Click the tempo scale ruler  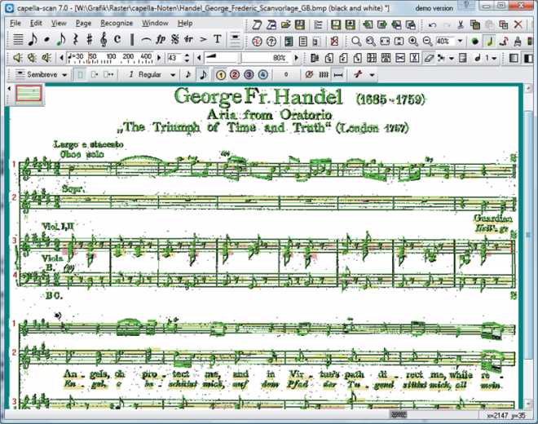(110, 58)
